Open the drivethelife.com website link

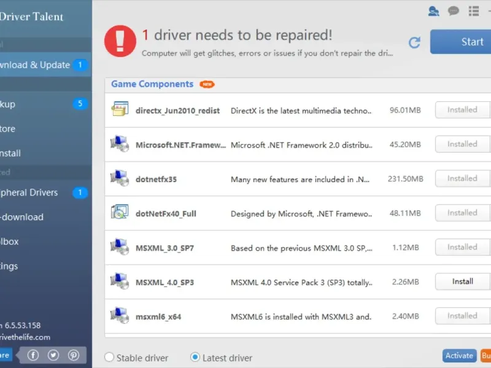pyautogui.click(x=25, y=337)
